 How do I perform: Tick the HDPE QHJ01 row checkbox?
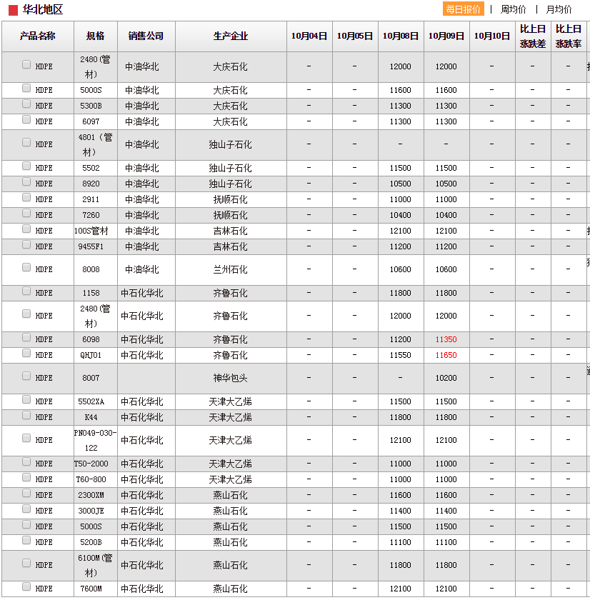pyautogui.click(x=26, y=353)
